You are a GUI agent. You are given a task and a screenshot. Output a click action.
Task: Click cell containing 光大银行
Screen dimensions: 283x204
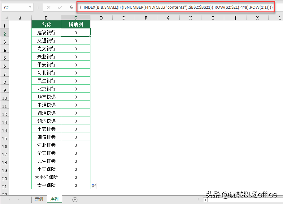tap(46, 49)
